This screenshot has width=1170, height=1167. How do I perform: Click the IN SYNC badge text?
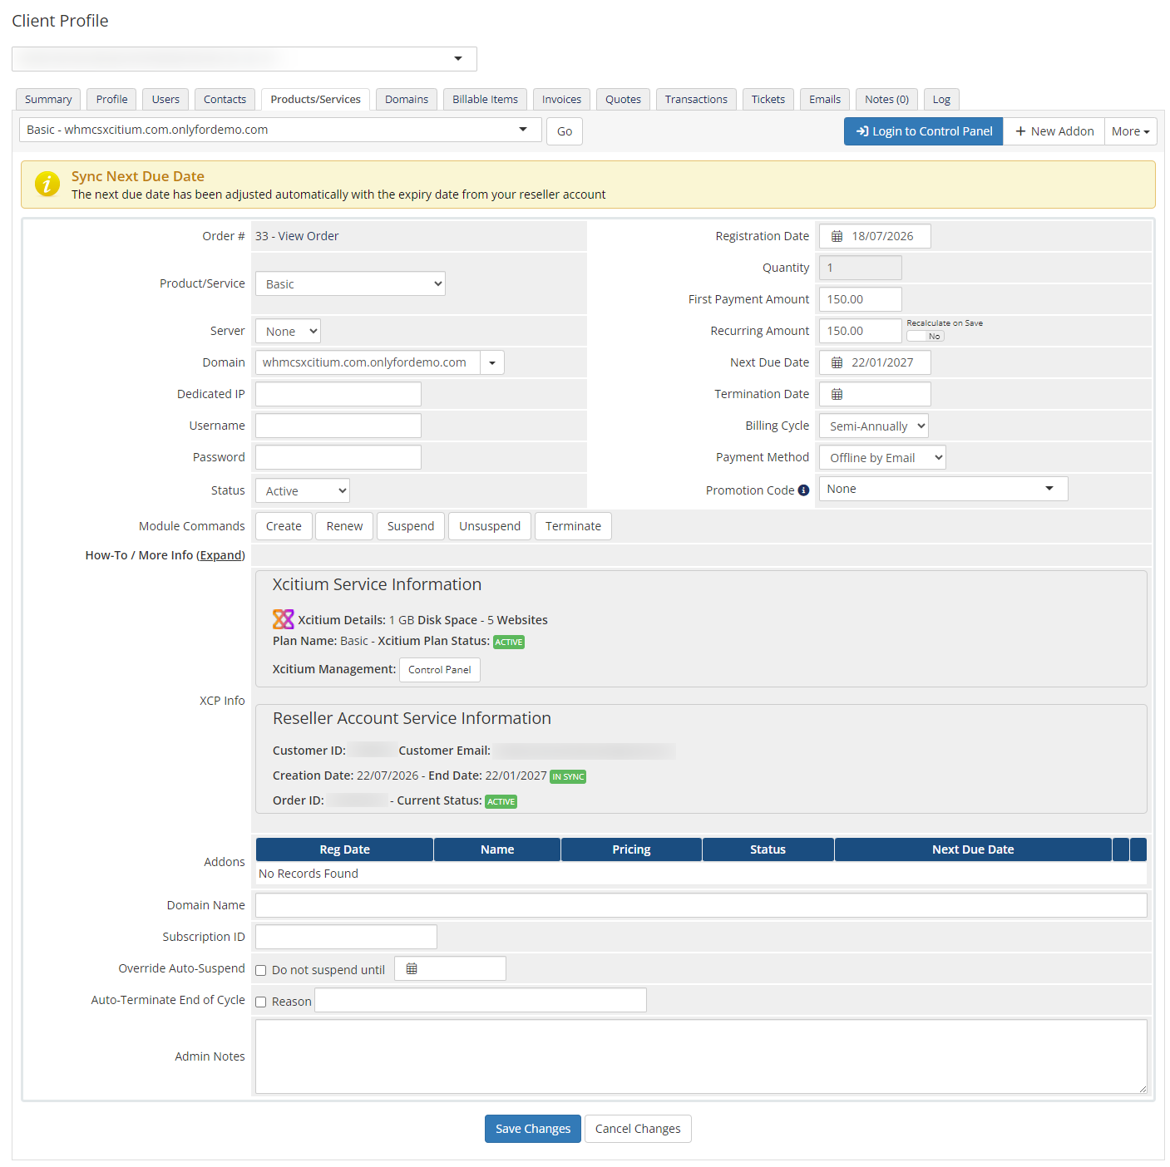tap(568, 777)
